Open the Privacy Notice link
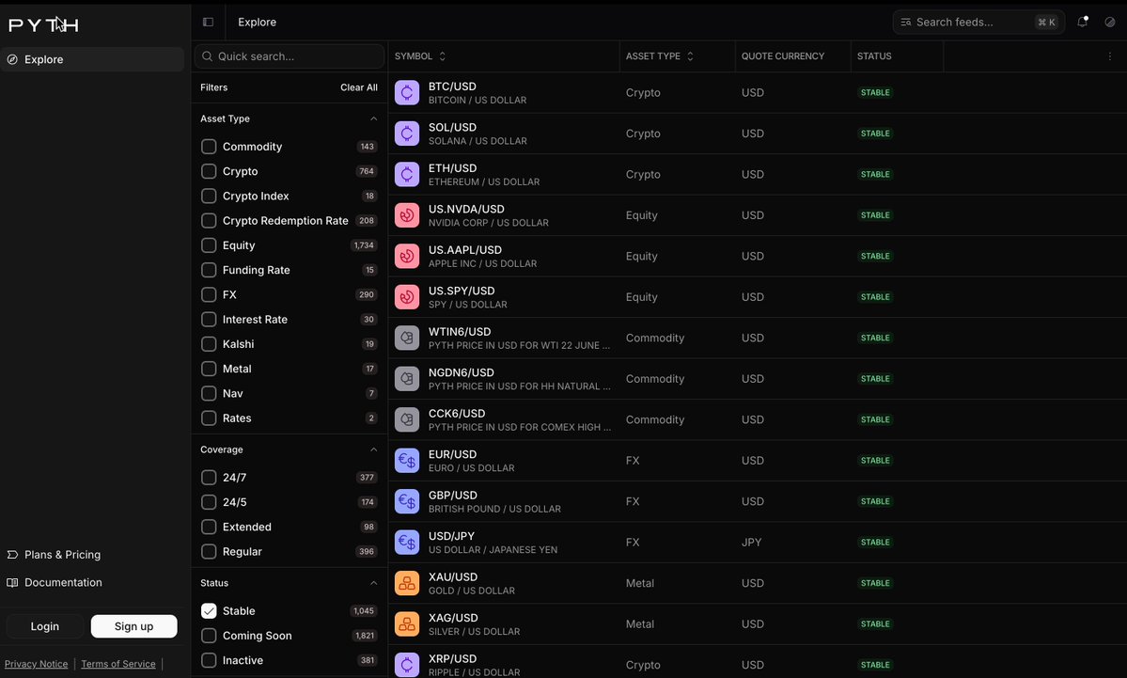 pos(36,664)
